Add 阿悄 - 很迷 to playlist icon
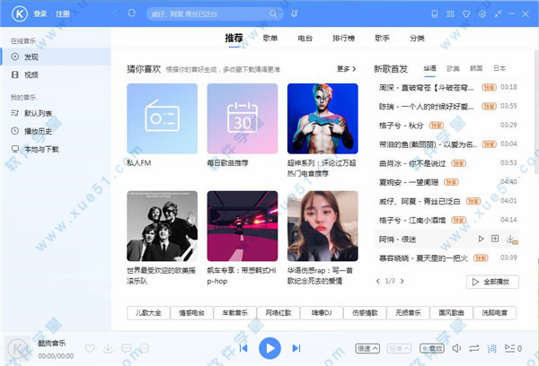 [x=495, y=239]
